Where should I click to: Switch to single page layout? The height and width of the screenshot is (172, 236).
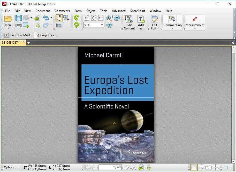click(194, 167)
